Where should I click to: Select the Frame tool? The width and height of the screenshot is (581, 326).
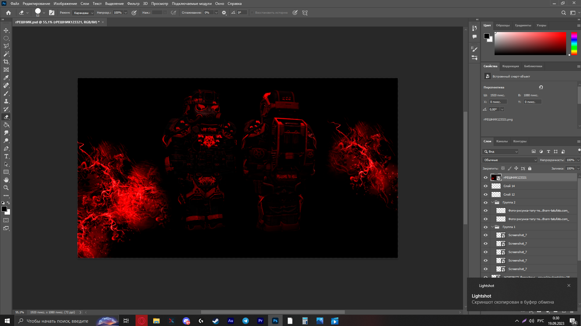click(x=6, y=70)
